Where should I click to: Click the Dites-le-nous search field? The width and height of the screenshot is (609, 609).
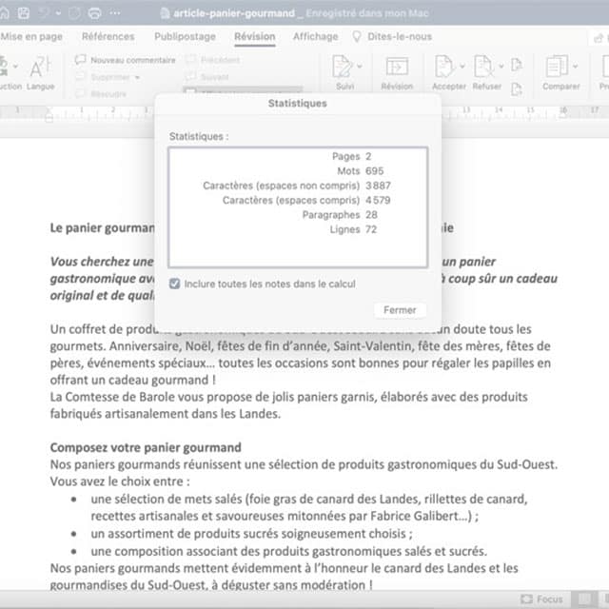point(400,36)
